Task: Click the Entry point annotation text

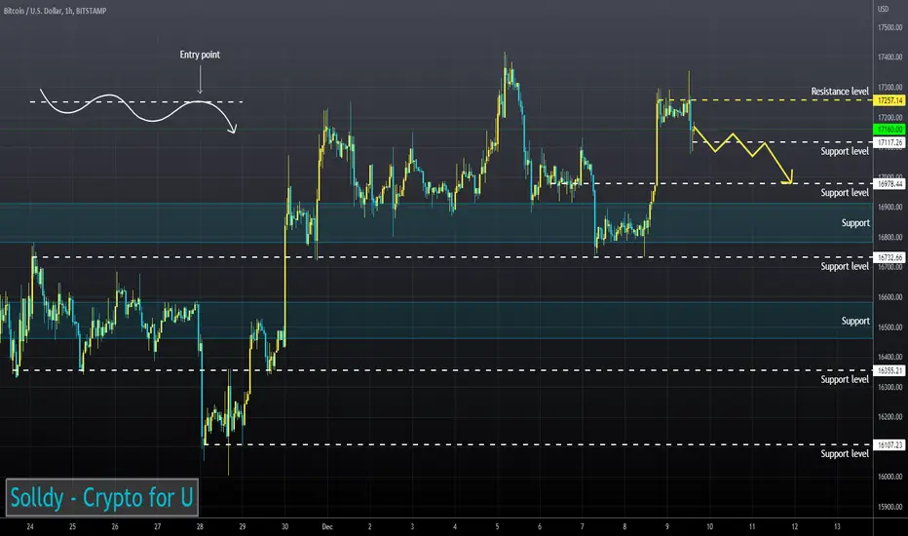Action: (200, 55)
